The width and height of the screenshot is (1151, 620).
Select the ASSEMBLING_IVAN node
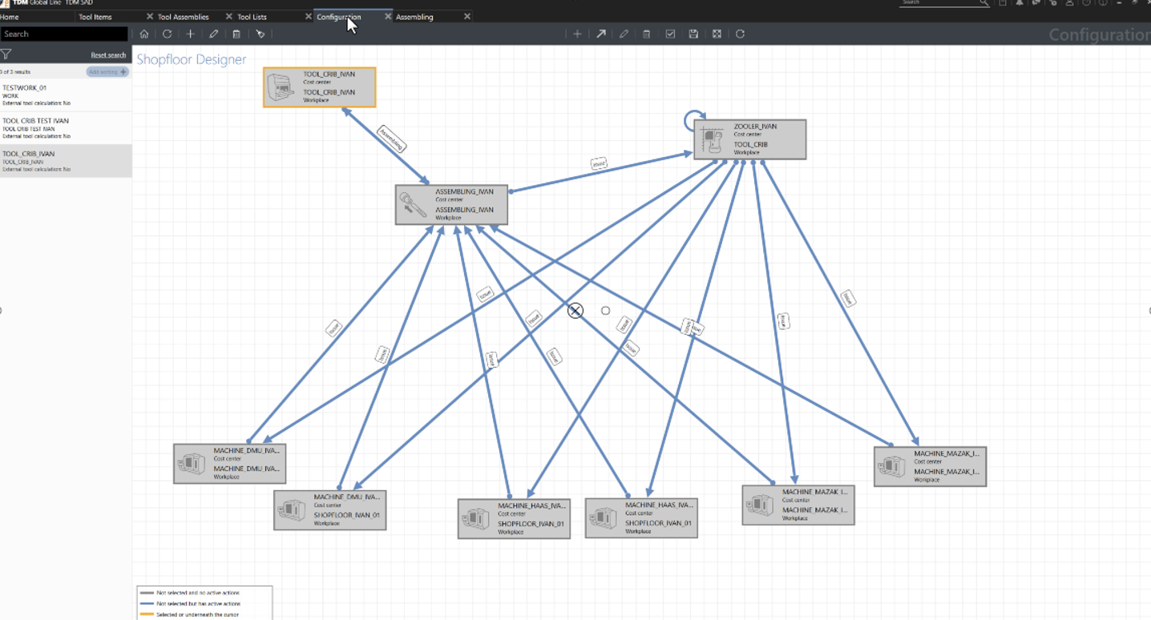point(451,205)
